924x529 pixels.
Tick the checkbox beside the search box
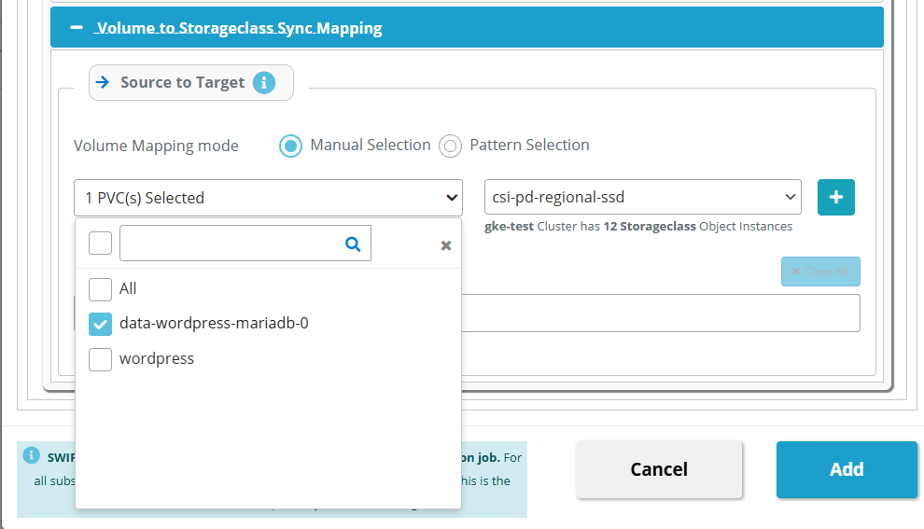(x=100, y=243)
